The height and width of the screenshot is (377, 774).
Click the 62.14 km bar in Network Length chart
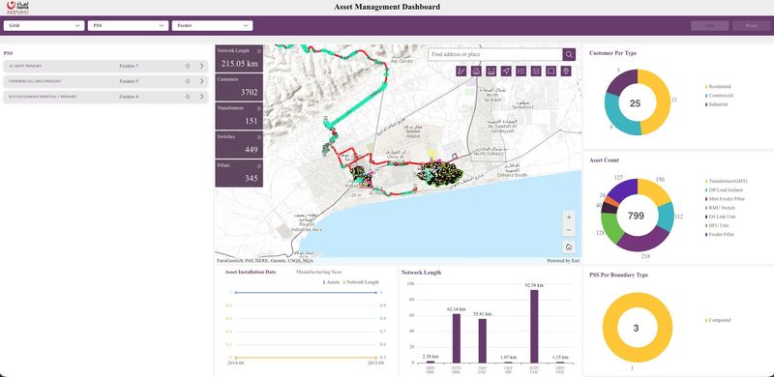pyautogui.click(x=457, y=338)
